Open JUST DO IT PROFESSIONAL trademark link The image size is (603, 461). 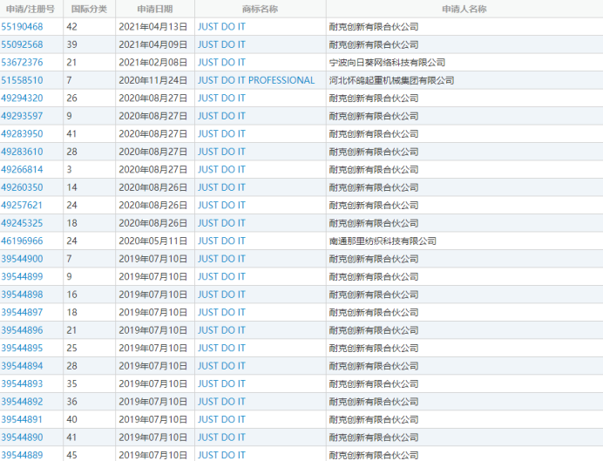(x=256, y=80)
